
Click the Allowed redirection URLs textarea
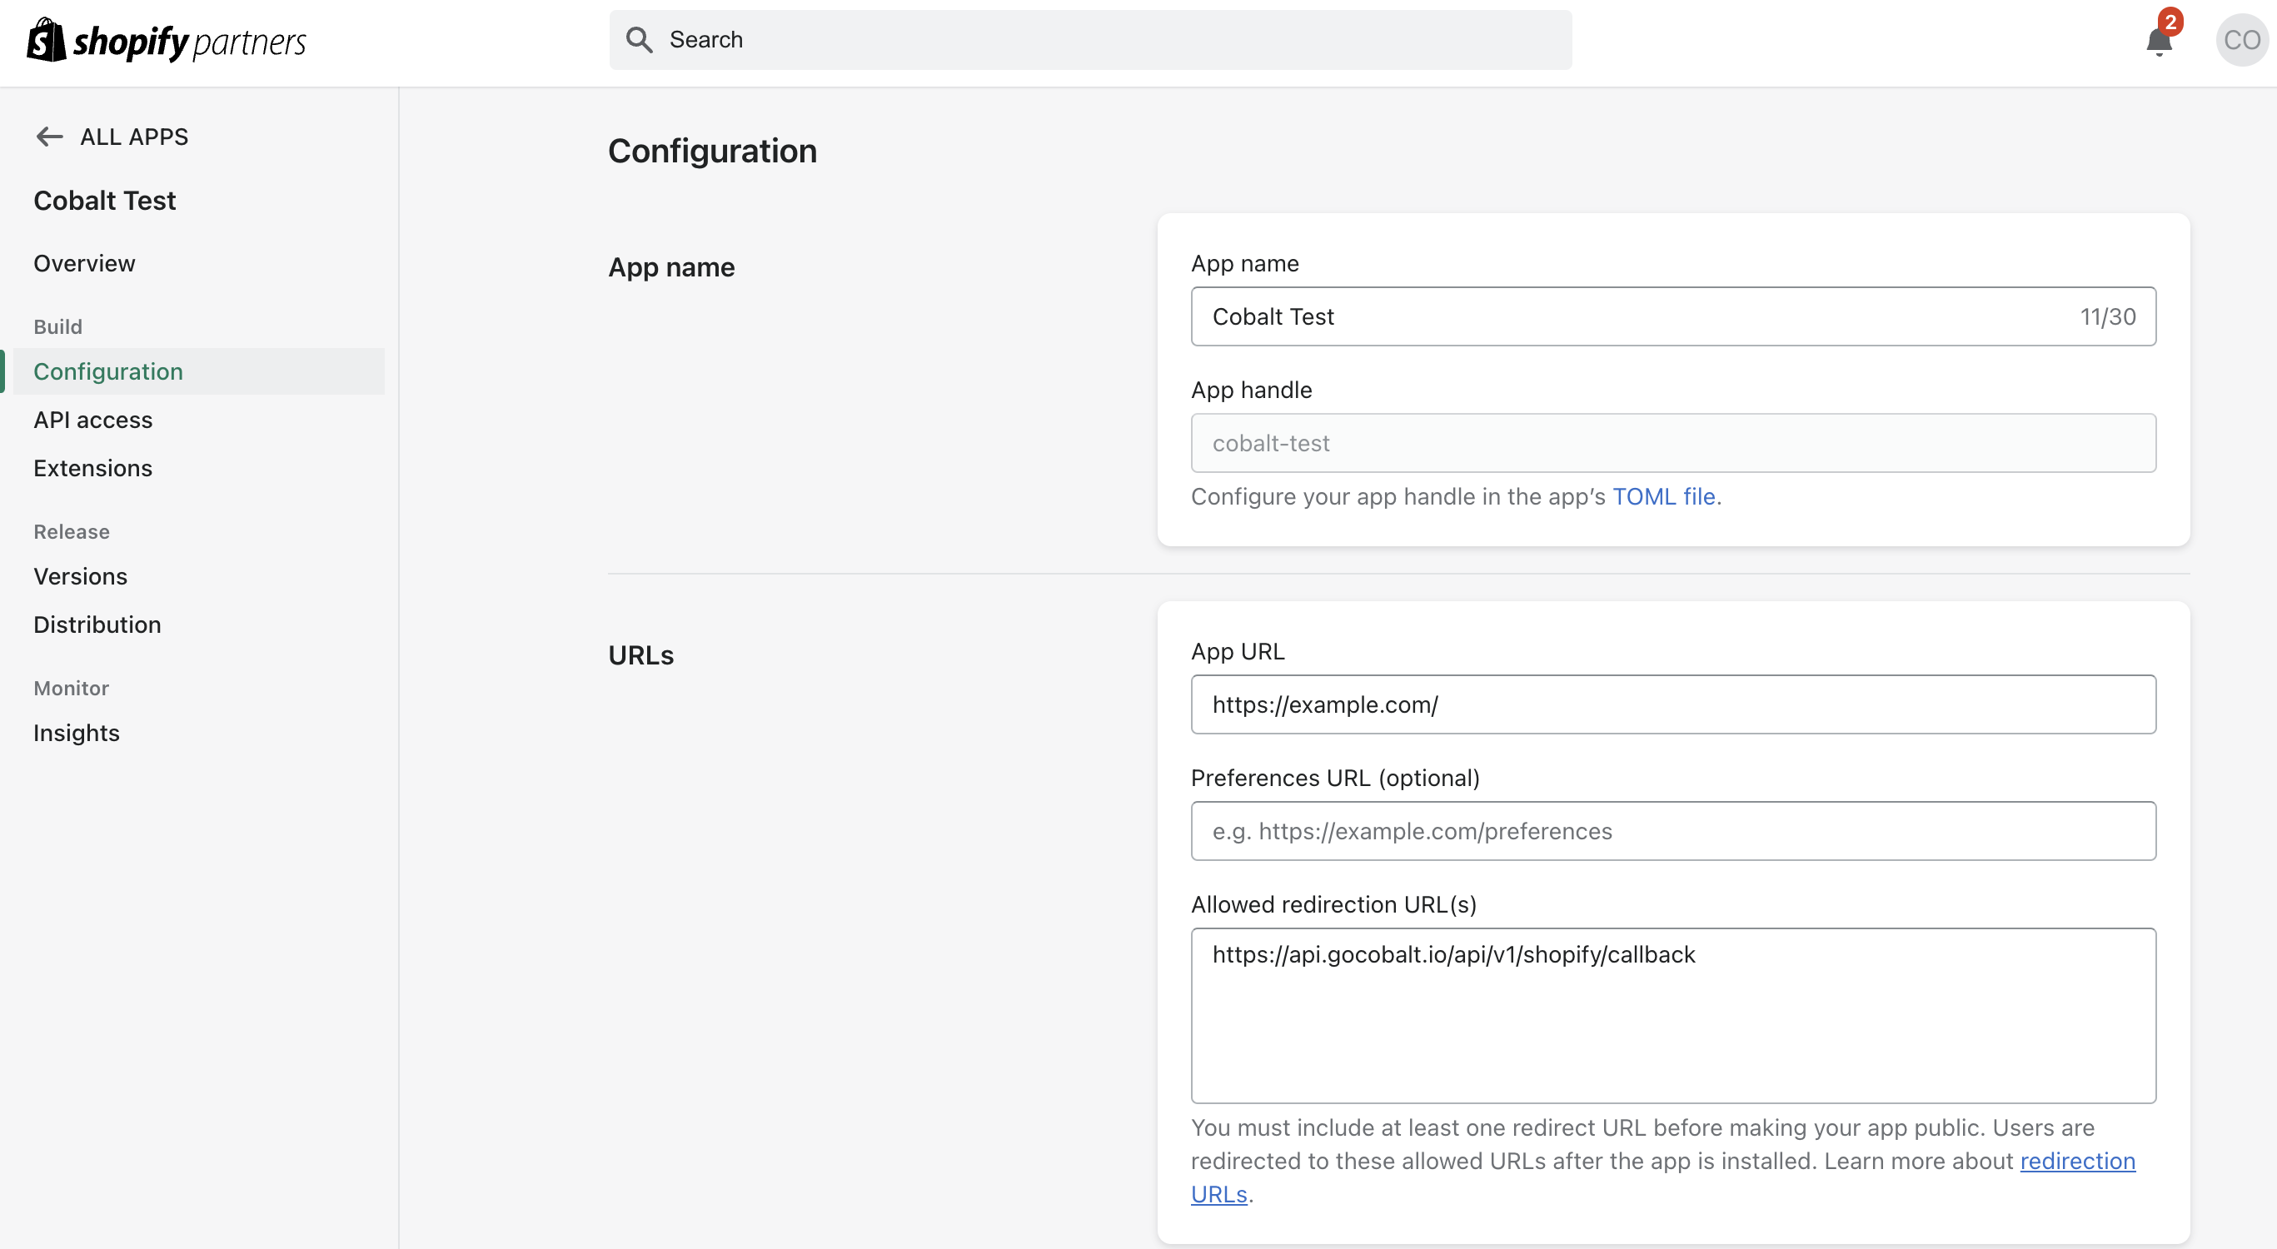click(1673, 1015)
